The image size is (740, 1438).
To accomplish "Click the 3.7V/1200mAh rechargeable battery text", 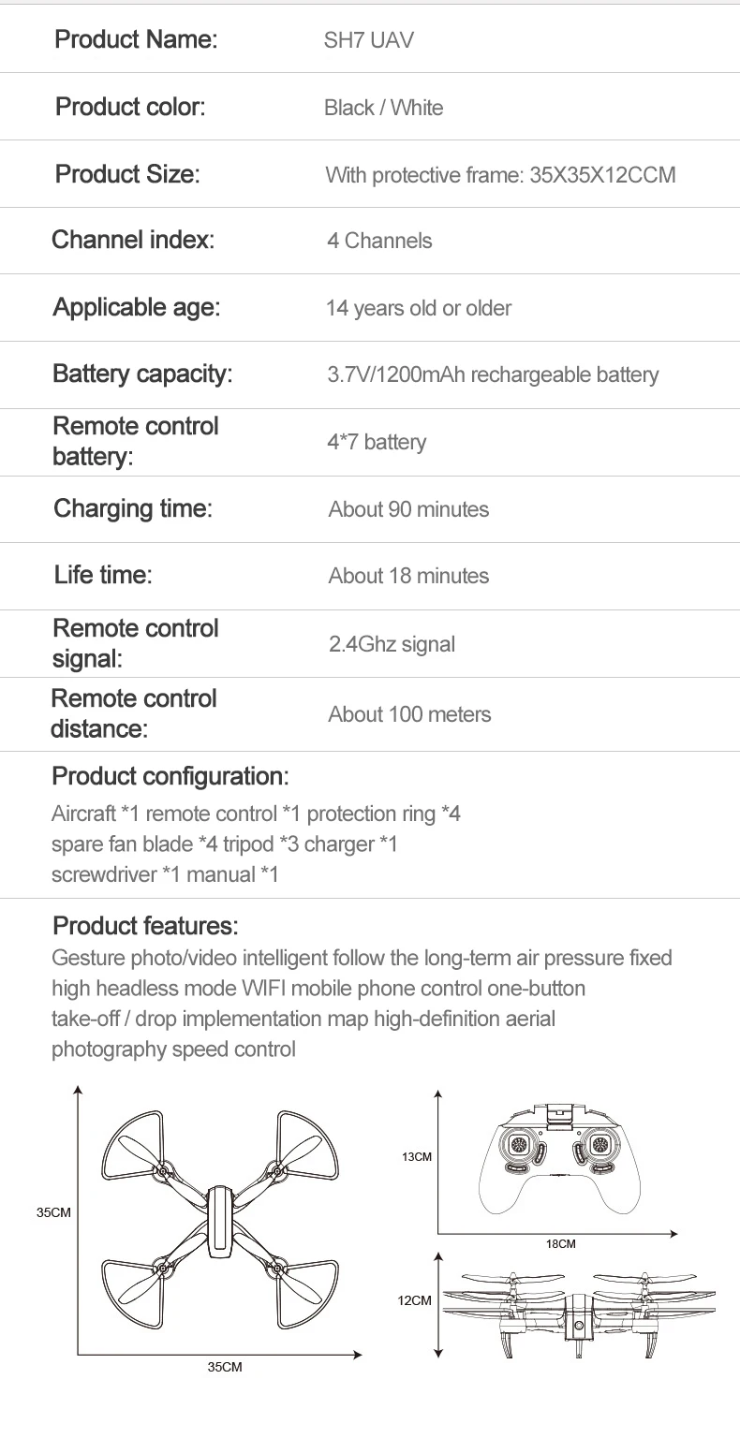I will 493,374.
